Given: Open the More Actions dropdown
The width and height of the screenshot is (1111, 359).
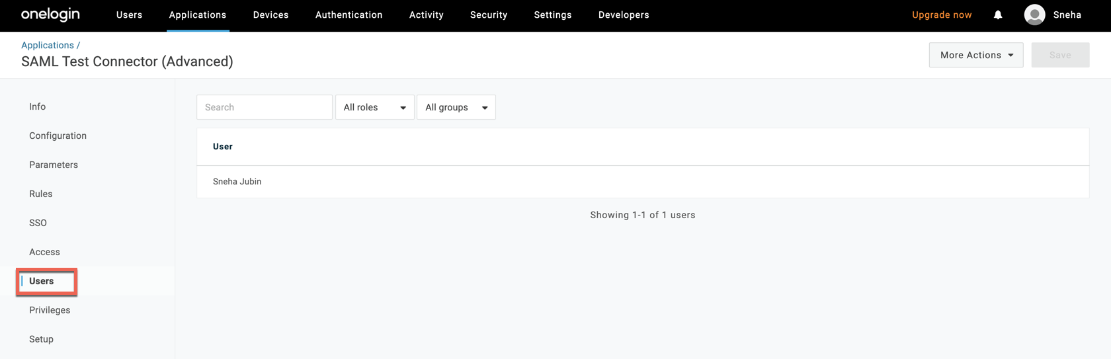Looking at the screenshot, I should pyautogui.click(x=975, y=55).
